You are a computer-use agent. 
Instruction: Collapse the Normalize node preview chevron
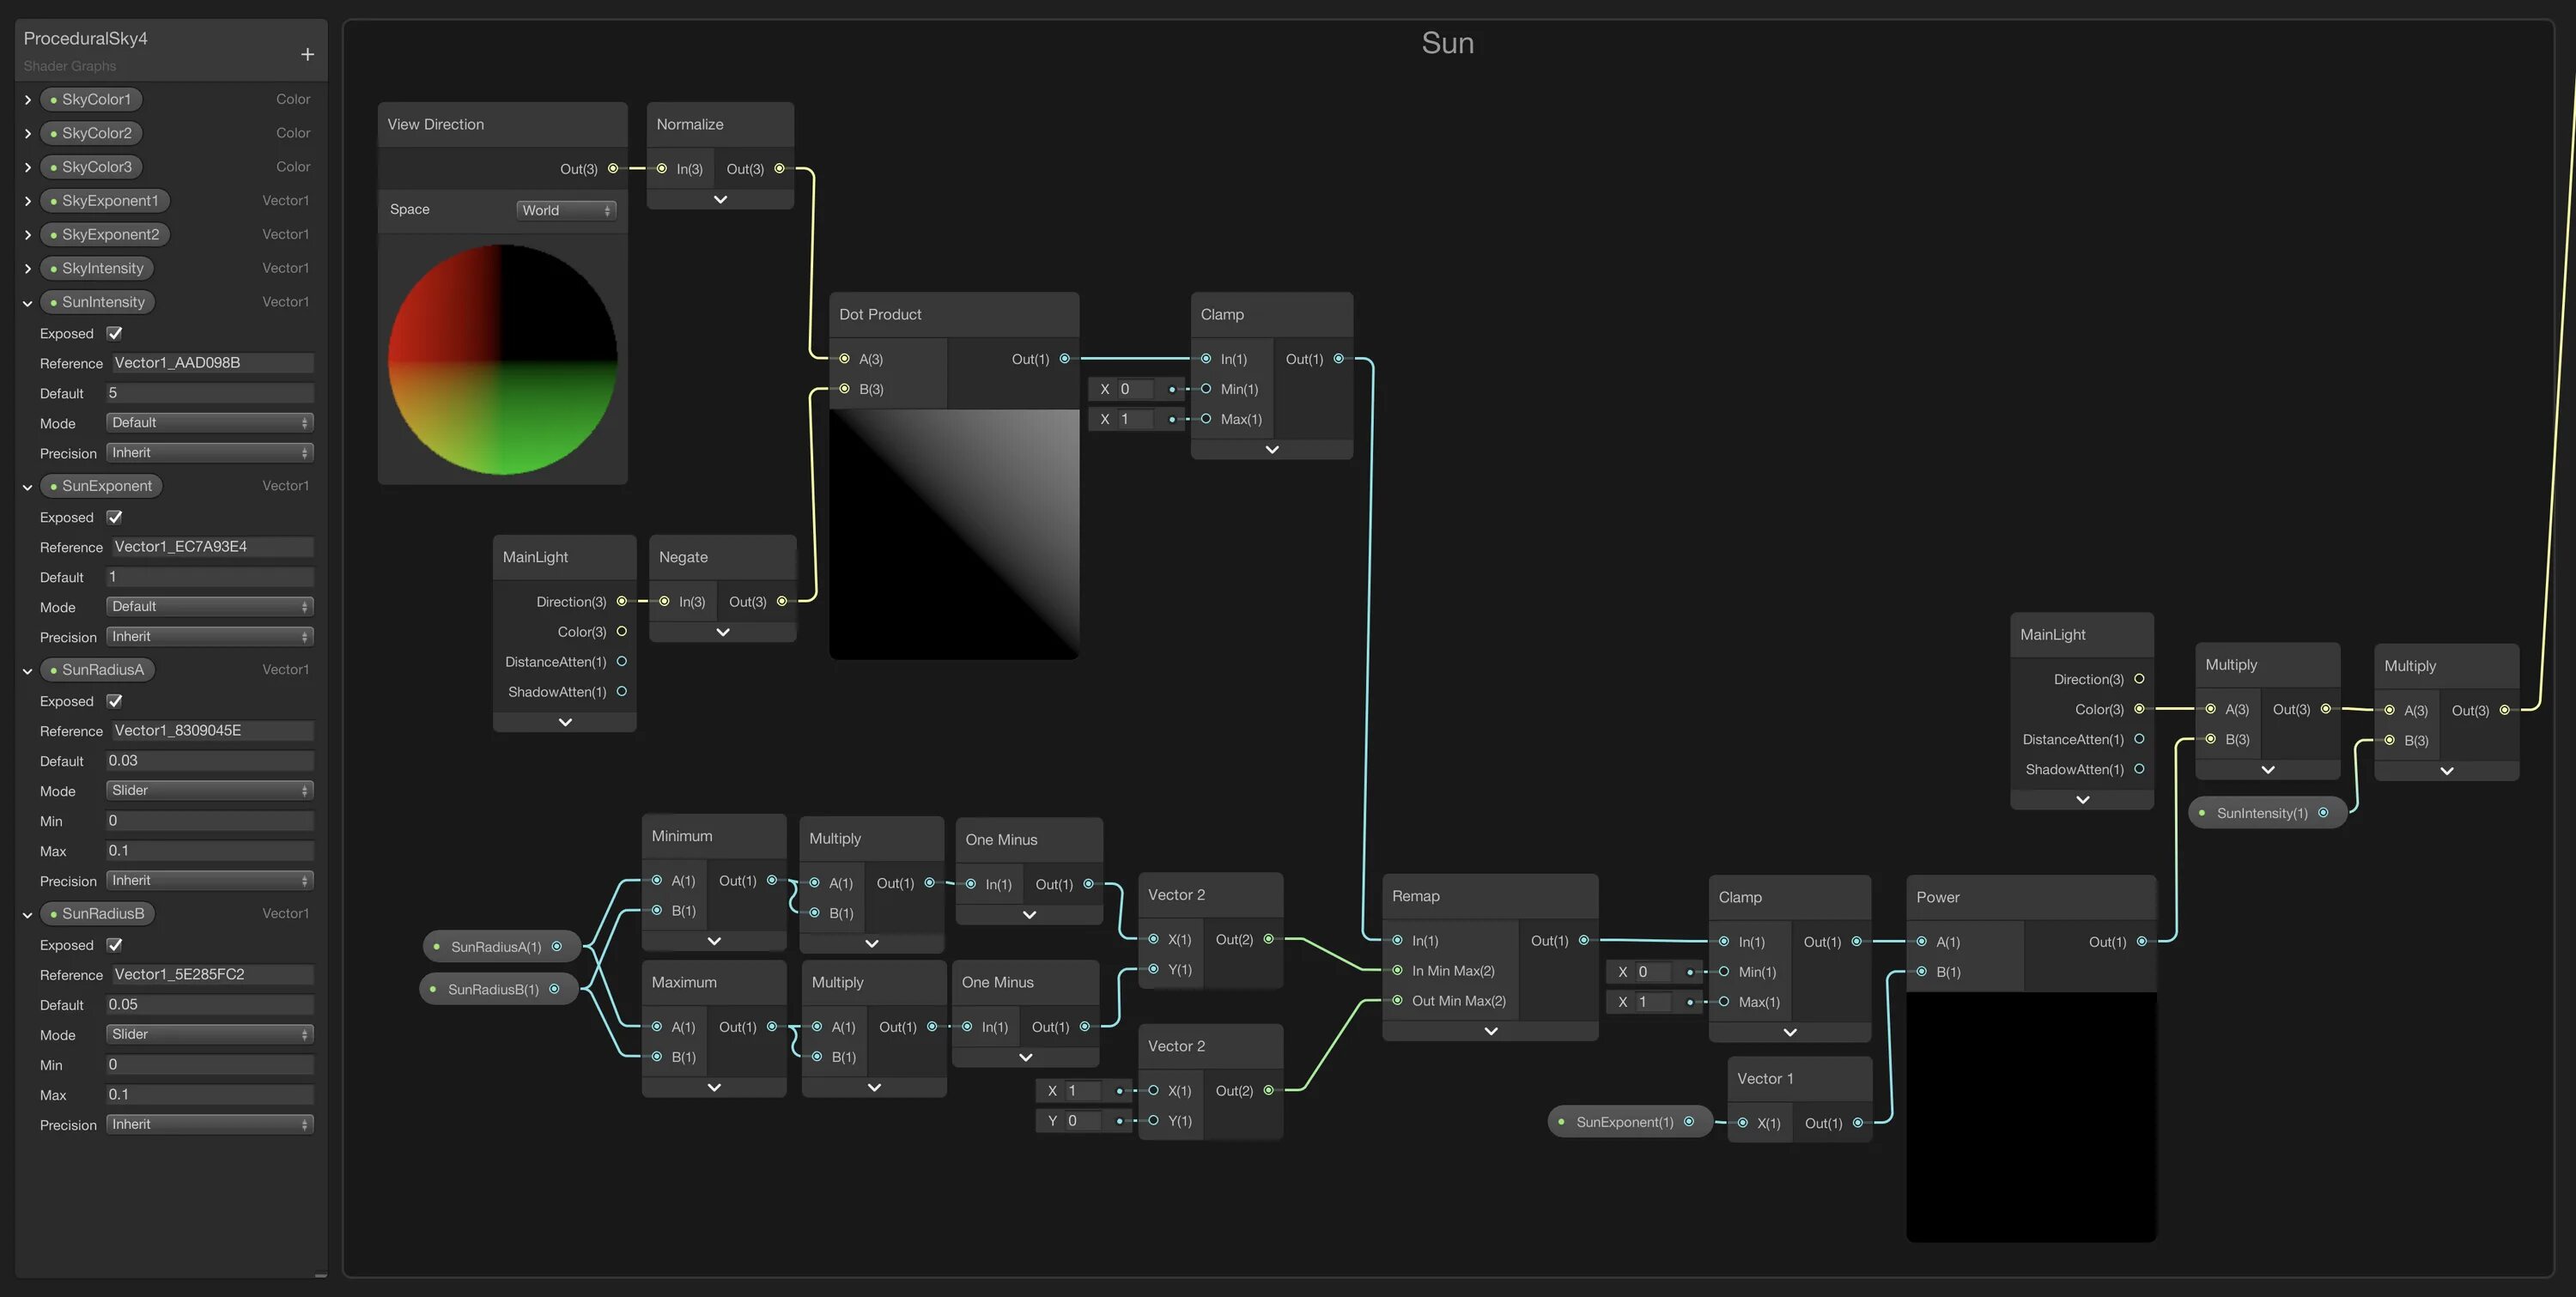(720, 199)
